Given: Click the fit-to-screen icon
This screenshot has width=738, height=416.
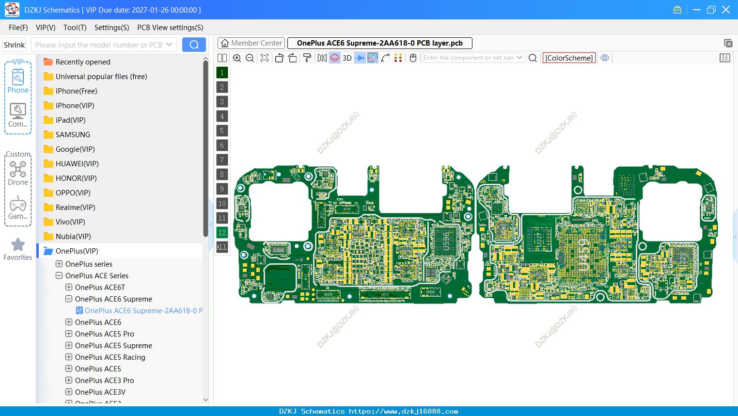Looking at the screenshot, I should [x=265, y=58].
